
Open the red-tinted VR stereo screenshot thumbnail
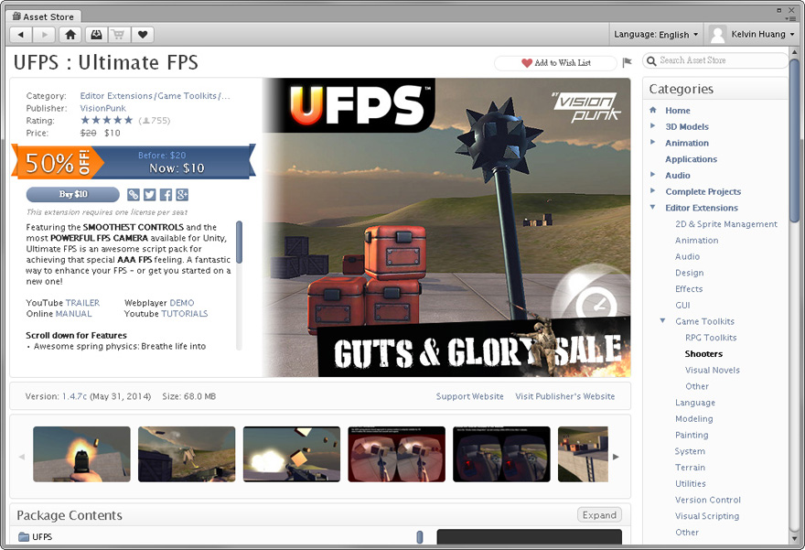click(x=396, y=454)
